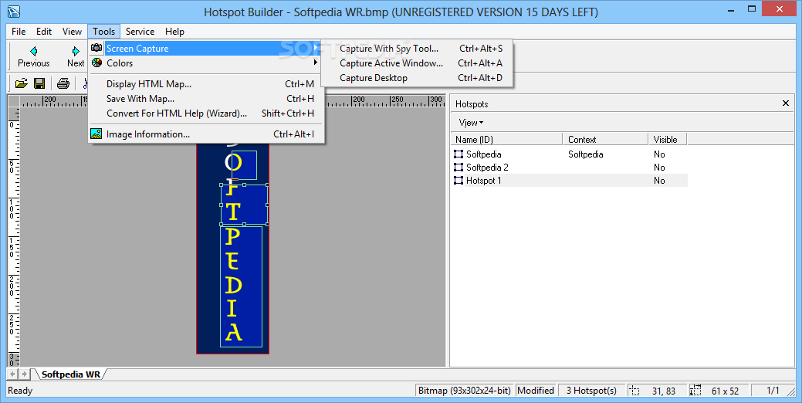This screenshot has height=403, width=802.
Task: Click the Print toolbar icon
Action: tap(63, 83)
